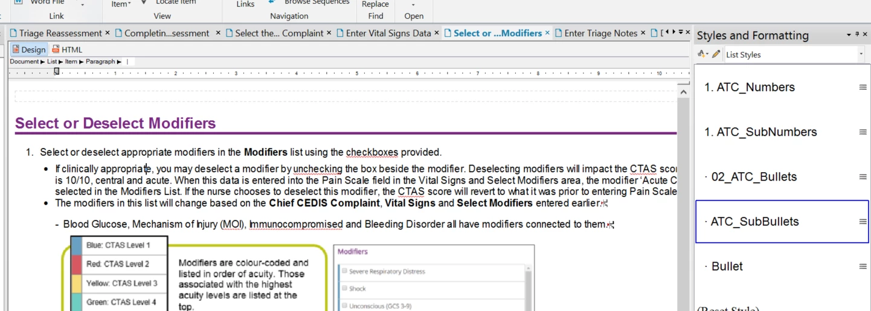The image size is (871, 311).
Task: Click the editor vertical scrollbar track
Action: pos(683,205)
